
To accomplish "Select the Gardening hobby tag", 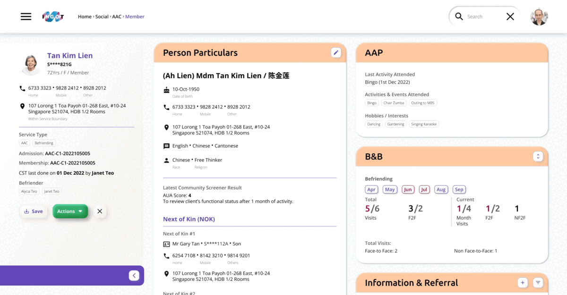I will pos(395,124).
